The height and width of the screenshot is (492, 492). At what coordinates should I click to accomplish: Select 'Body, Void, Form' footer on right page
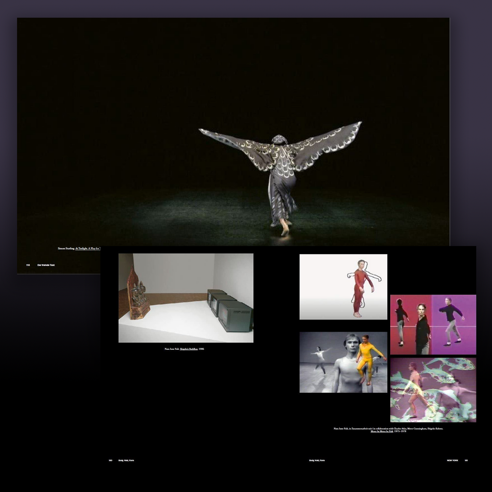(x=317, y=460)
